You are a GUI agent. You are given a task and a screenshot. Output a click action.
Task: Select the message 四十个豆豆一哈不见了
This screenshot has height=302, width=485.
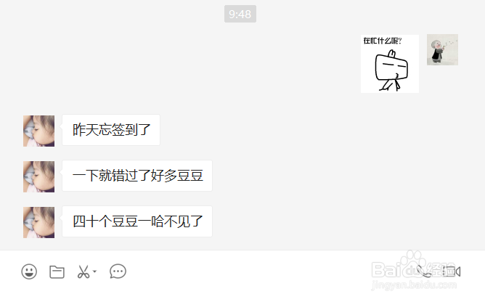(x=137, y=221)
